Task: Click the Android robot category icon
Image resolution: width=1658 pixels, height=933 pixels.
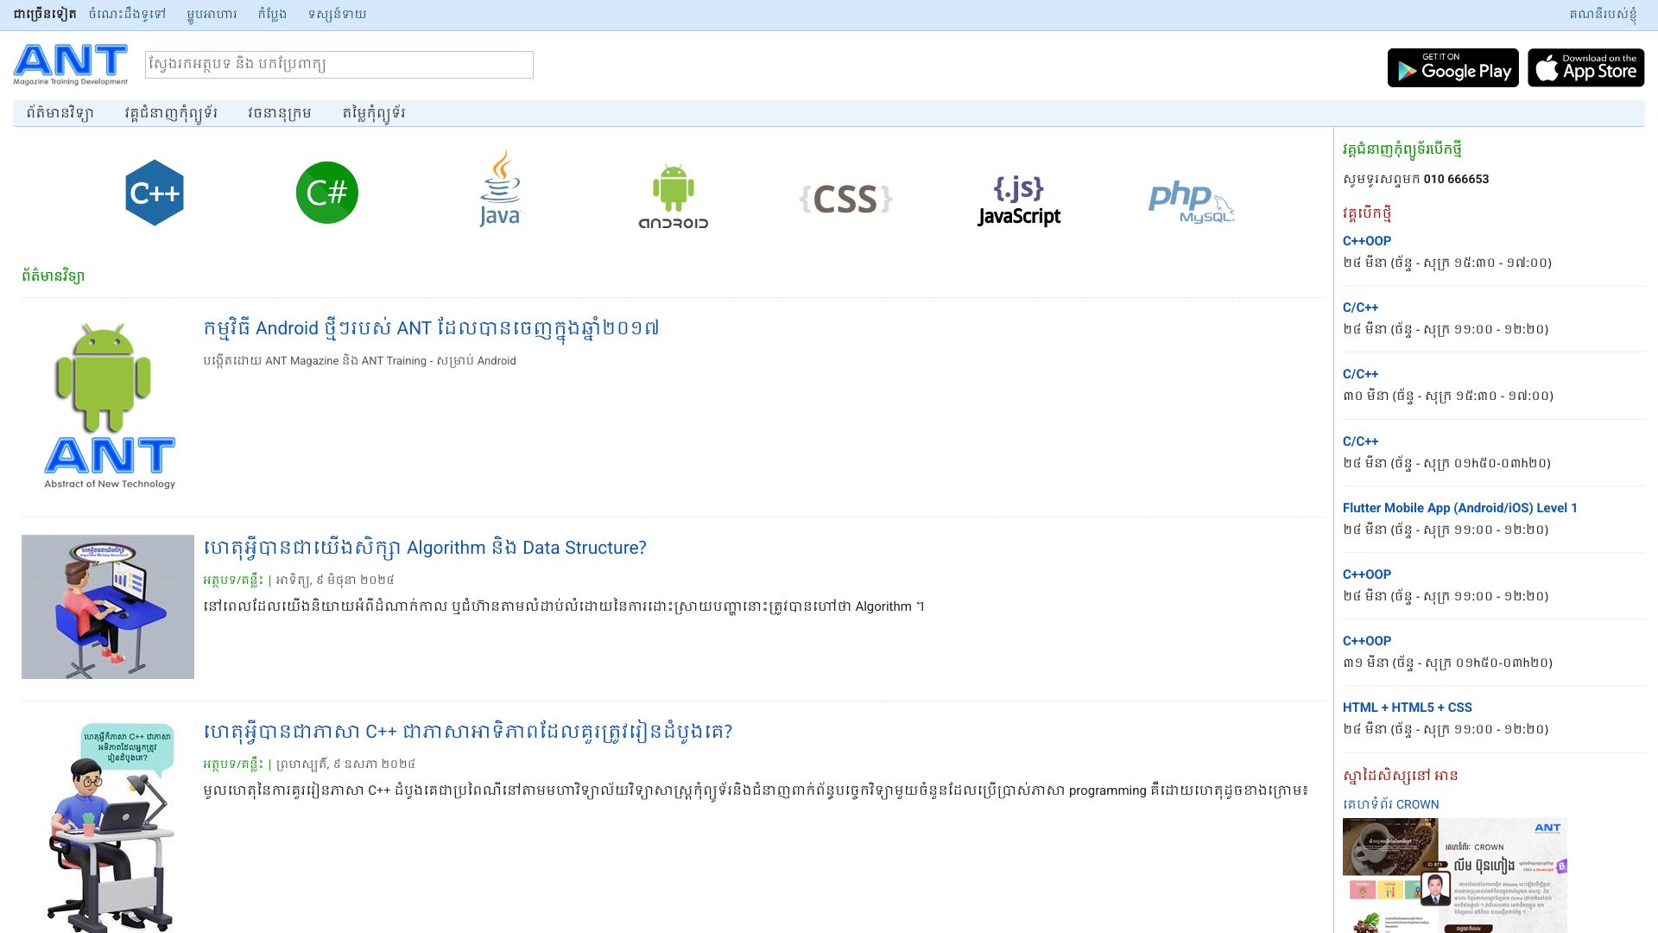Action: tap(673, 195)
